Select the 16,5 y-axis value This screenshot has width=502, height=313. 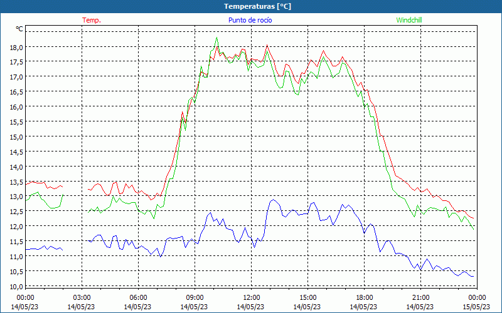click(16, 92)
